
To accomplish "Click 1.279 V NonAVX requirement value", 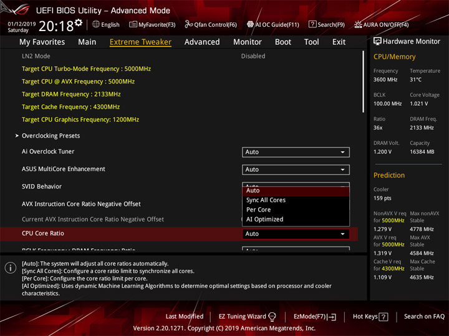I will tap(382, 229).
